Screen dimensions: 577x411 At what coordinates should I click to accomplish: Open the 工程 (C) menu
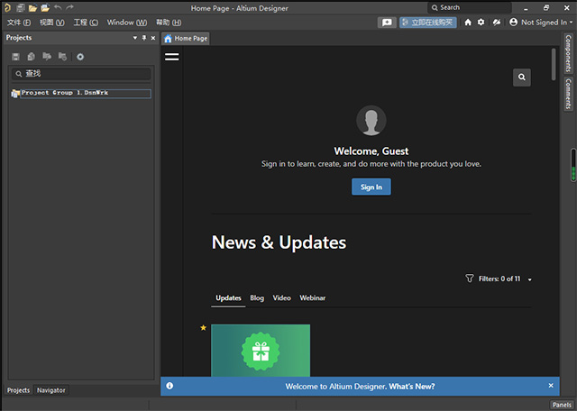86,22
